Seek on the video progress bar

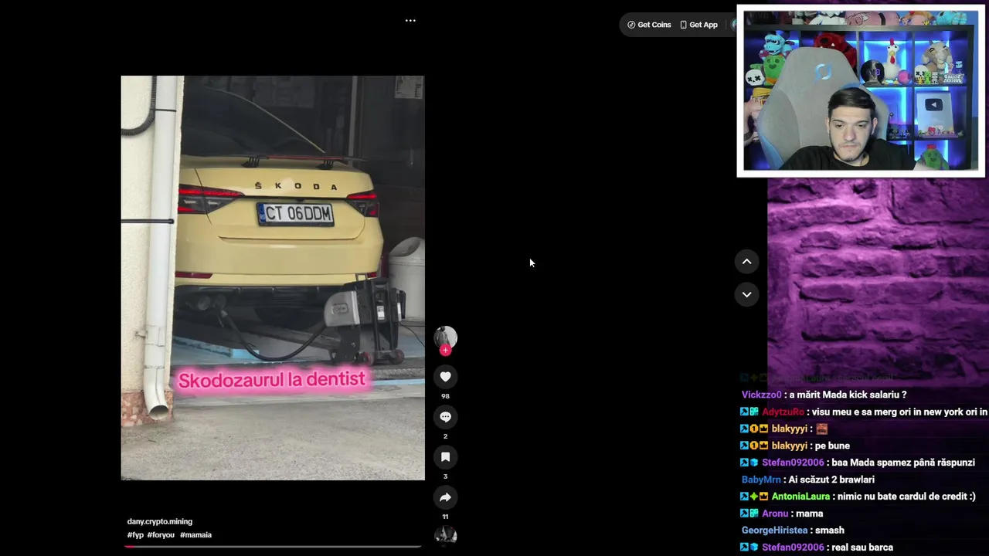(273, 547)
